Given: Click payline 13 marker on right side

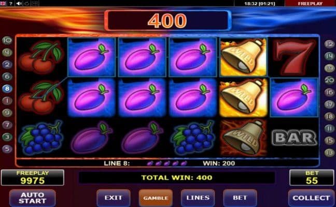Looking at the screenshot, I should pyautogui.click(x=329, y=153).
